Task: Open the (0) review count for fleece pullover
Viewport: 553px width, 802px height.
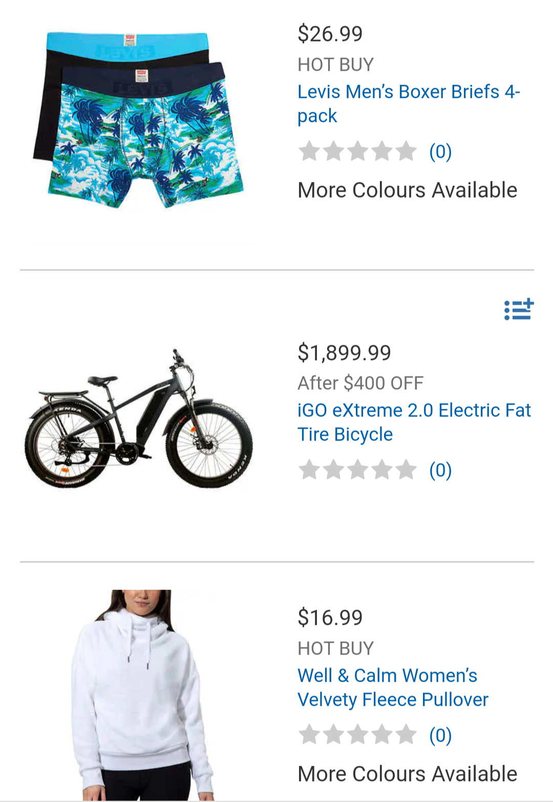Action: [440, 735]
